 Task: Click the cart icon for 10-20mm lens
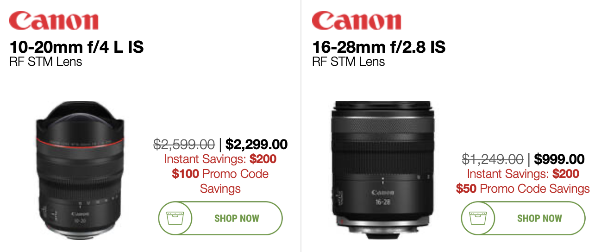click(x=175, y=218)
